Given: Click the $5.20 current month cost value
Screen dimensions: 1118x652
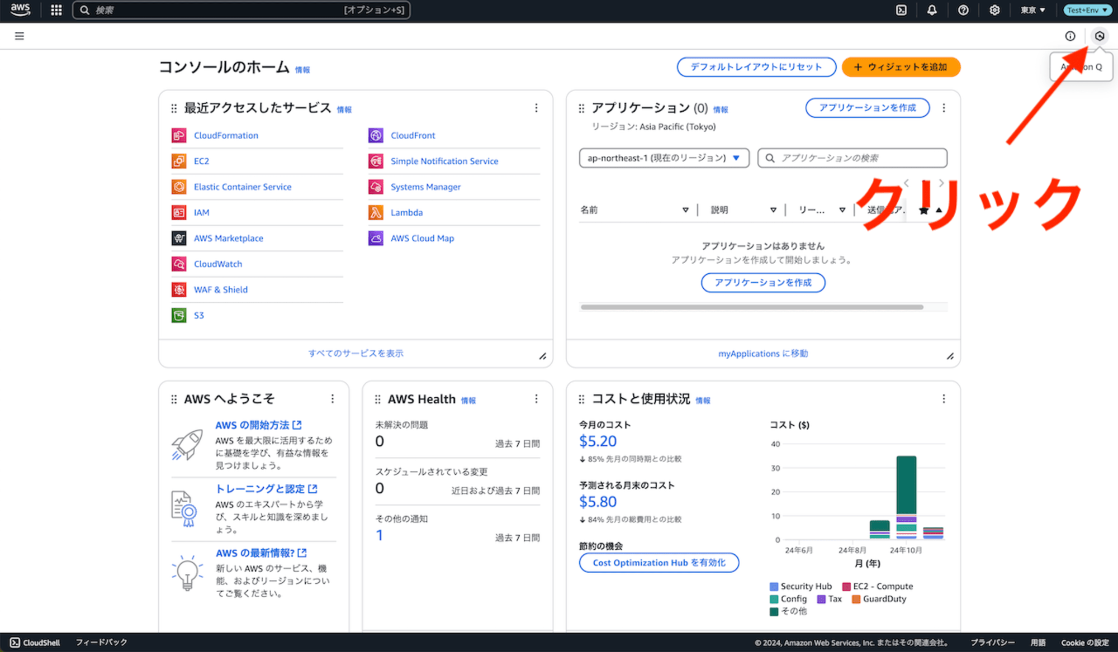Looking at the screenshot, I should [x=598, y=441].
